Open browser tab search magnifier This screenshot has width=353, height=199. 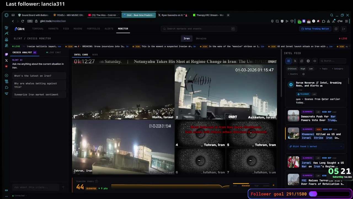pyautogui.click(x=332, y=15)
